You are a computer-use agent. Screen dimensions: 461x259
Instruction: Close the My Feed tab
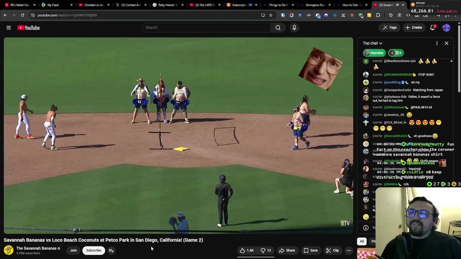71,5
